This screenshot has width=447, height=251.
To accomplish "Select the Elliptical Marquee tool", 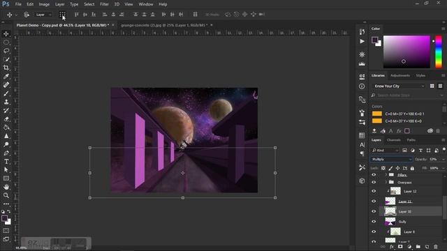I will pos(6,43).
